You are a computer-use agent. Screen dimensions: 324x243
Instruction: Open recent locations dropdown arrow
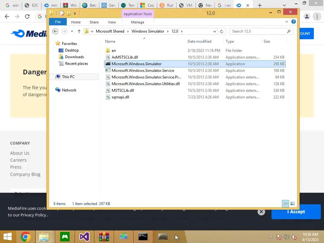[72, 31]
